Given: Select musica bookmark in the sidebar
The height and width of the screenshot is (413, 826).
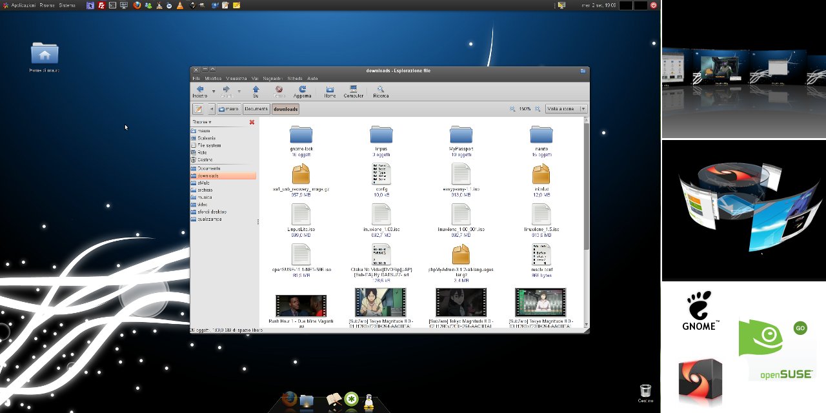Looking at the screenshot, I should coord(223,197).
